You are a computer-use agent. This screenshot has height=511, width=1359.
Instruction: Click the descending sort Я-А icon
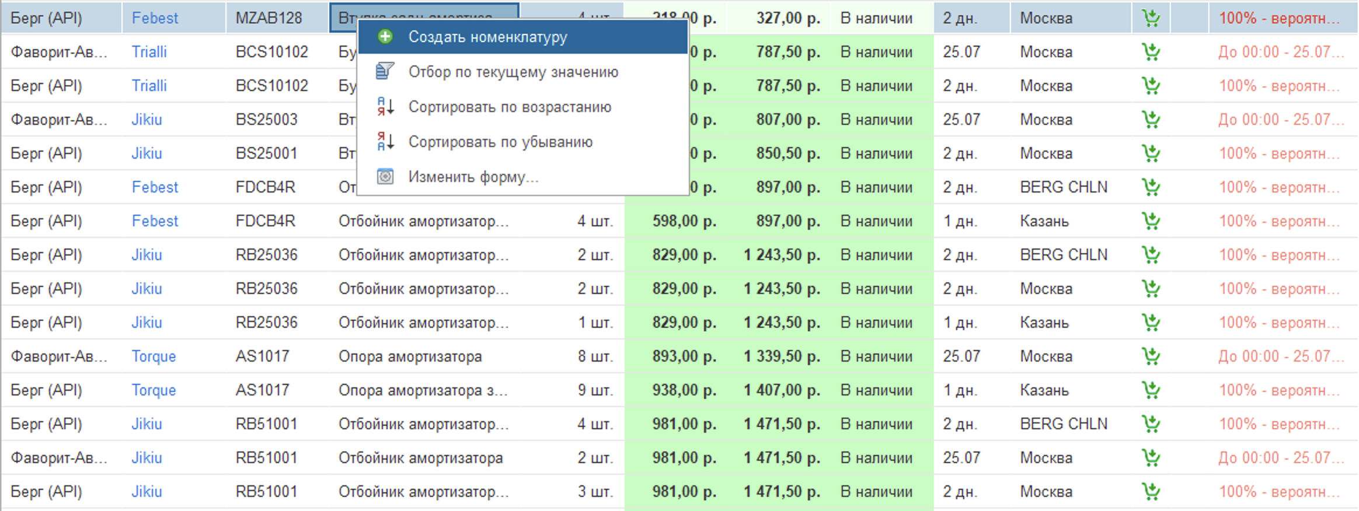(x=385, y=141)
